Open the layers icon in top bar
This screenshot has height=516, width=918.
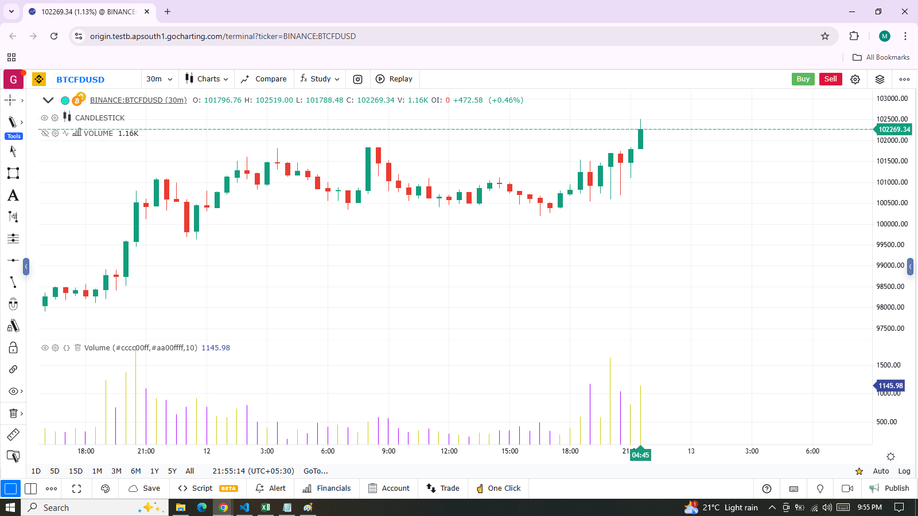[x=880, y=79]
